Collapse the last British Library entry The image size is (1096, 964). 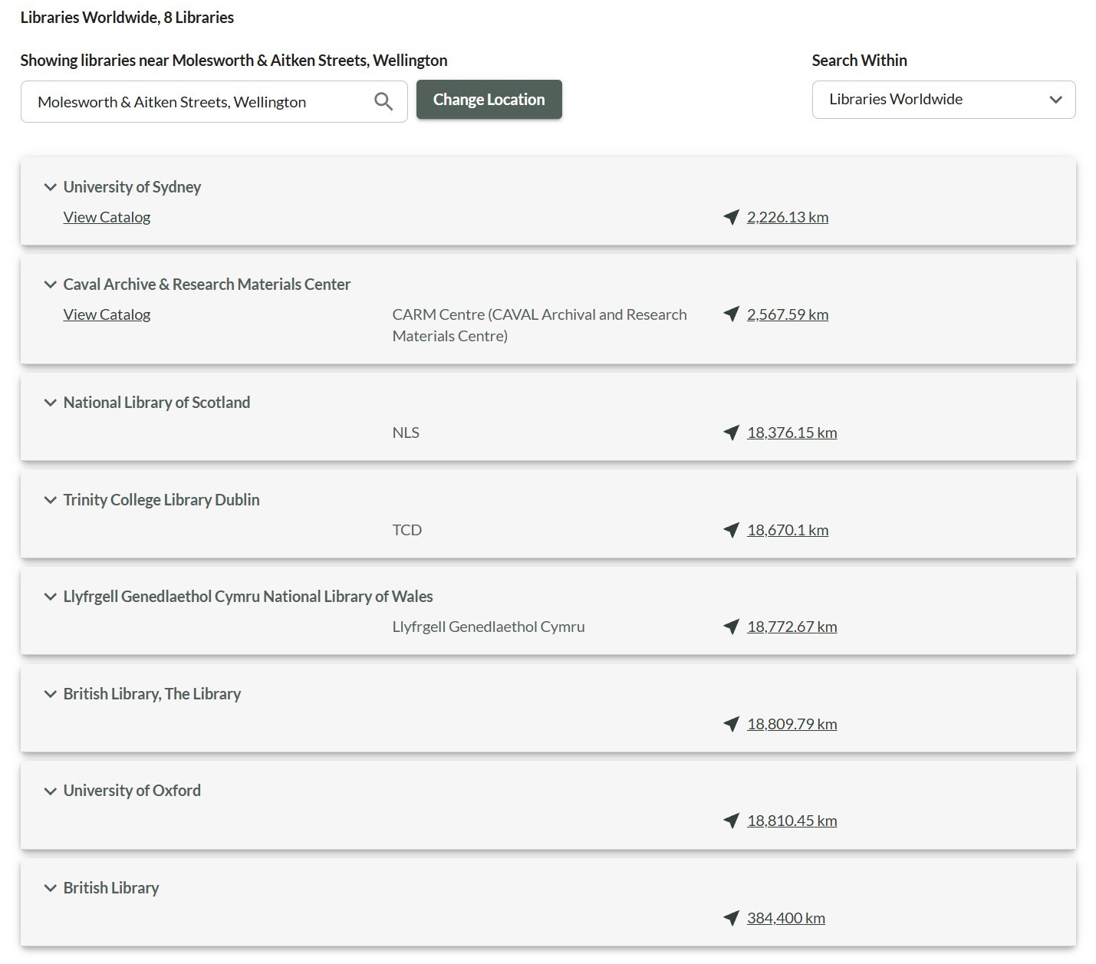51,888
